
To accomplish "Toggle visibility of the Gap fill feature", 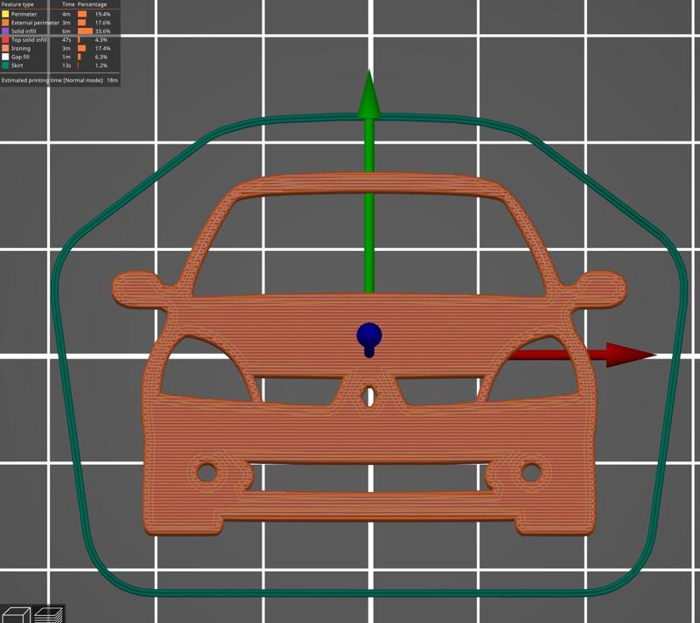I will pos(20,57).
